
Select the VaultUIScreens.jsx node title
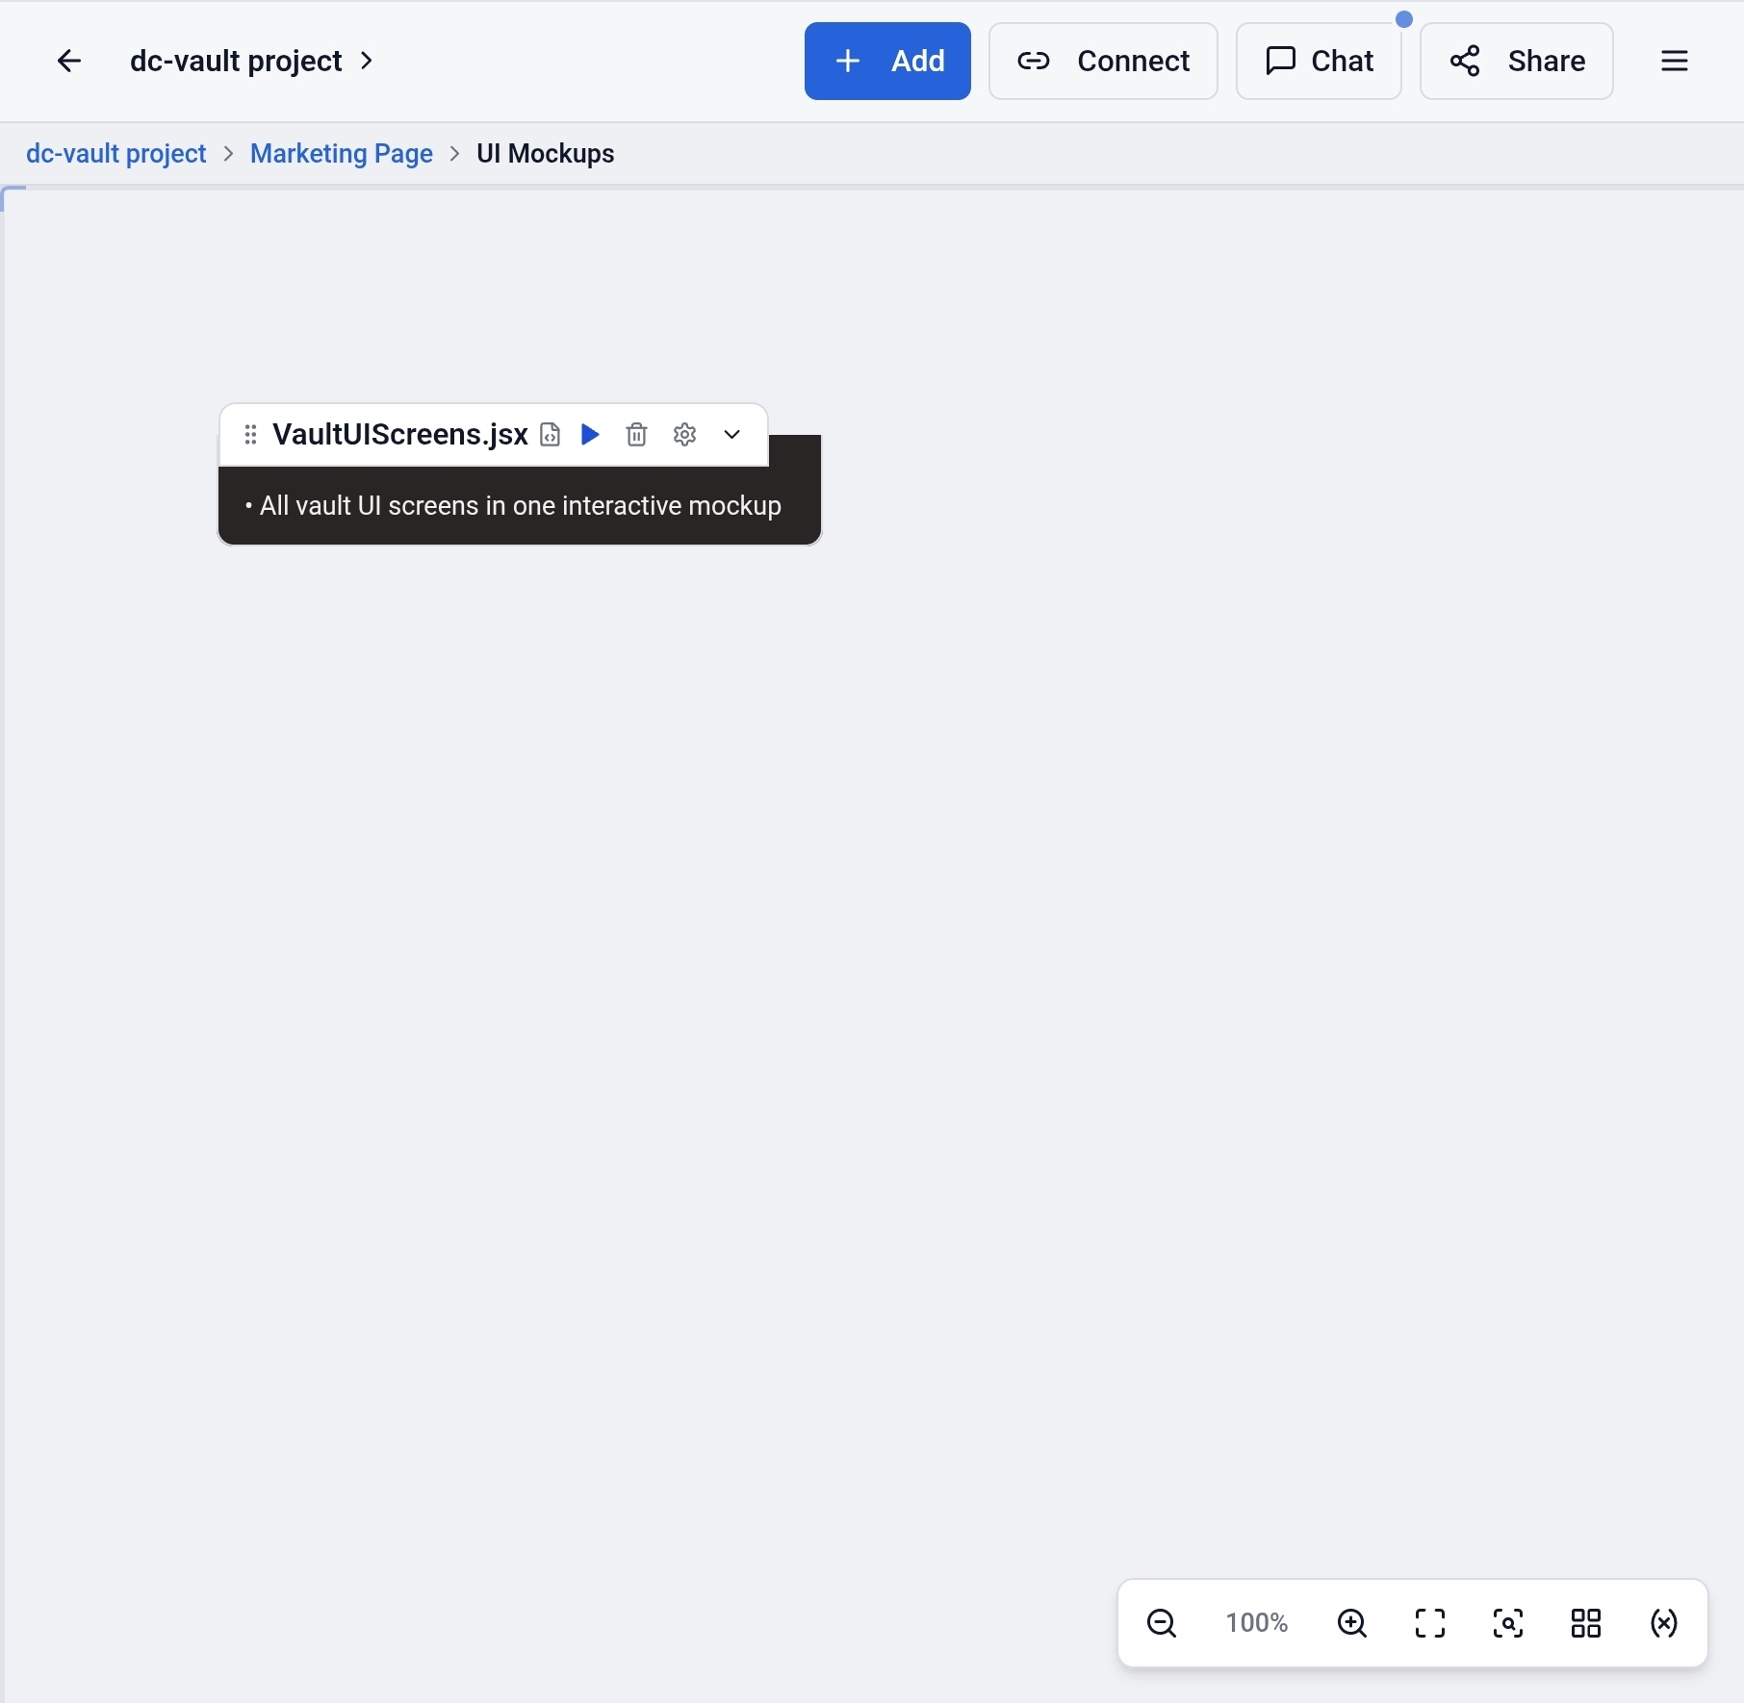(x=400, y=435)
